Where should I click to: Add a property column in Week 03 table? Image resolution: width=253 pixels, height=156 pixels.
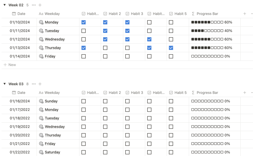pyautogui.click(x=245, y=93)
